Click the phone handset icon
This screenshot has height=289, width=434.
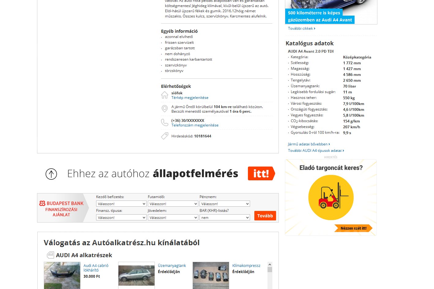pos(165,122)
